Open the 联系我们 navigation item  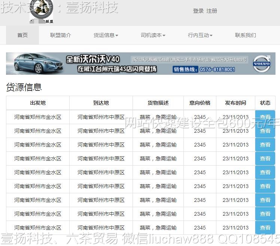246,35
